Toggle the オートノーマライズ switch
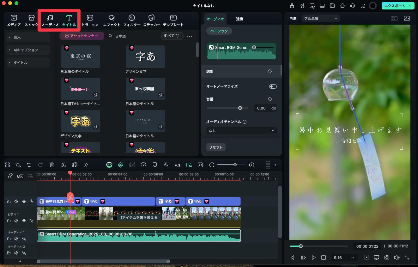This screenshot has height=267, width=418. (273, 86)
